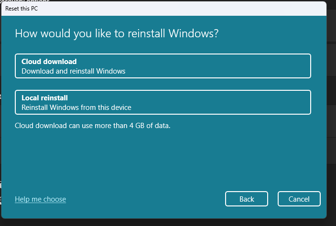Choose the Local reinstall option
This screenshot has height=226, width=336.
163,102
